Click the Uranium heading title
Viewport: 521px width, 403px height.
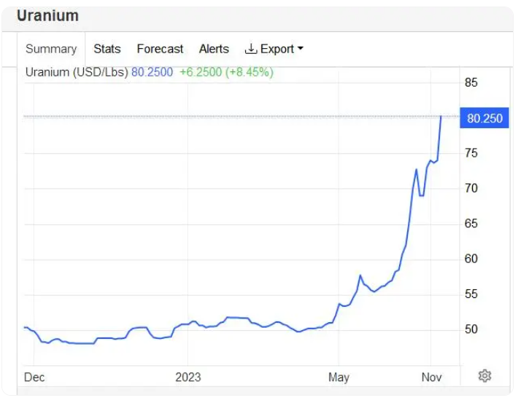click(47, 15)
